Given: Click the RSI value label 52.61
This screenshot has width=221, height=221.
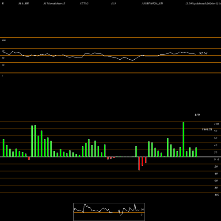Looking at the screenshot, I should [203, 53].
